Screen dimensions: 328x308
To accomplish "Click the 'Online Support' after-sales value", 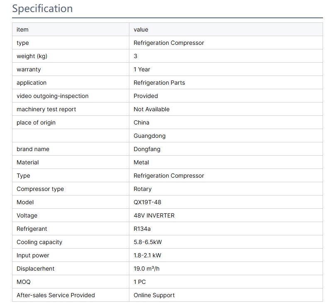I will [x=154, y=295].
